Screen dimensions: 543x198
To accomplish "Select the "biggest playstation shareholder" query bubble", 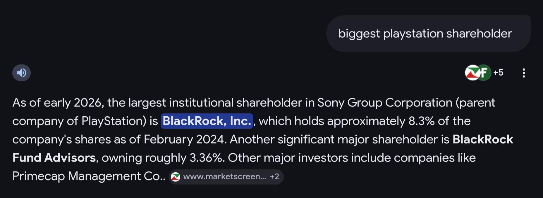I will pyautogui.click(x=425, y=34).
